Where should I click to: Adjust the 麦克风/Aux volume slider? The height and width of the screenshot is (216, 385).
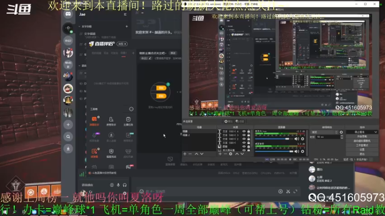coord(273,139)
